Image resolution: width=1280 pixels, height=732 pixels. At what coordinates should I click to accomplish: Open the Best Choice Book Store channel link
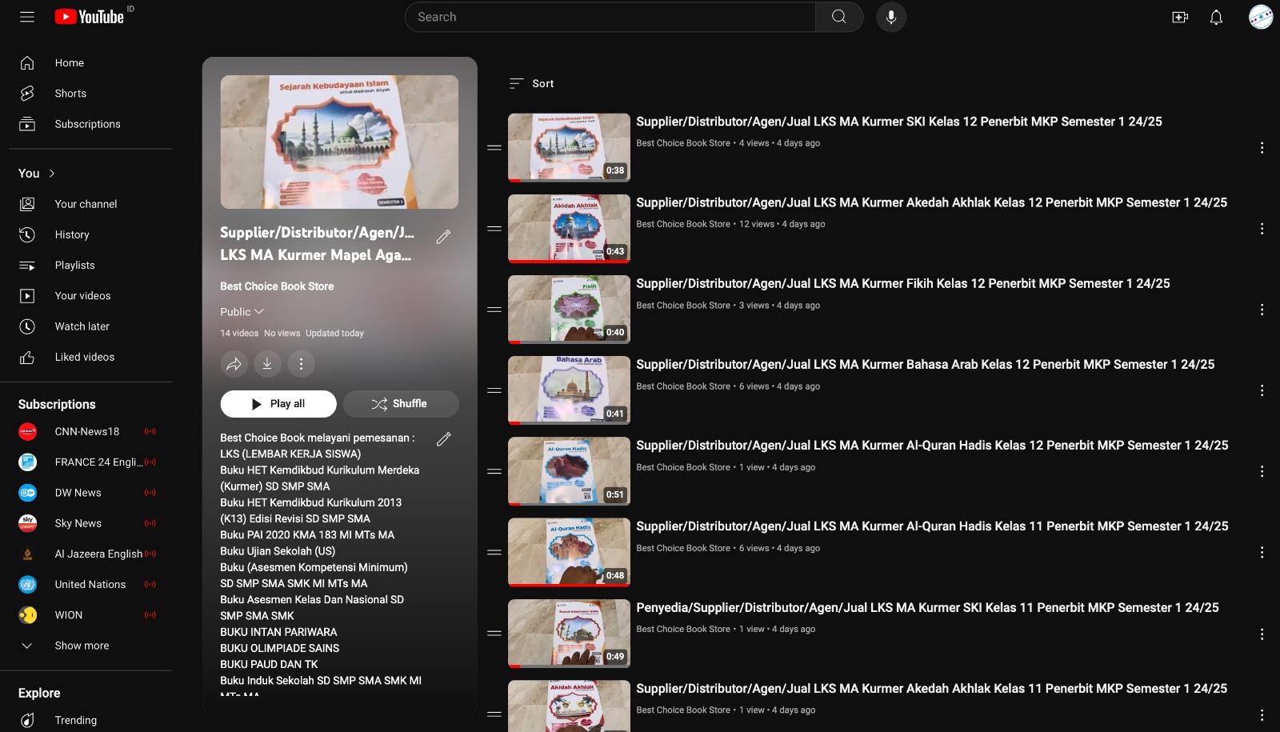click(277, 286)
